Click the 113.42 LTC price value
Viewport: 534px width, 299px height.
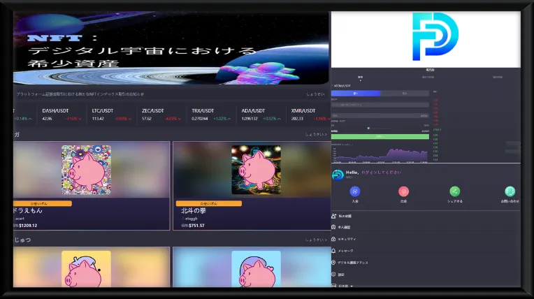98,119
